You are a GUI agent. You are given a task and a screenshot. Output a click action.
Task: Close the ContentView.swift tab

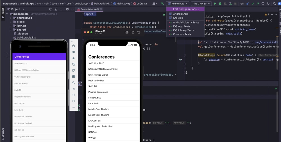coord(101,9)
